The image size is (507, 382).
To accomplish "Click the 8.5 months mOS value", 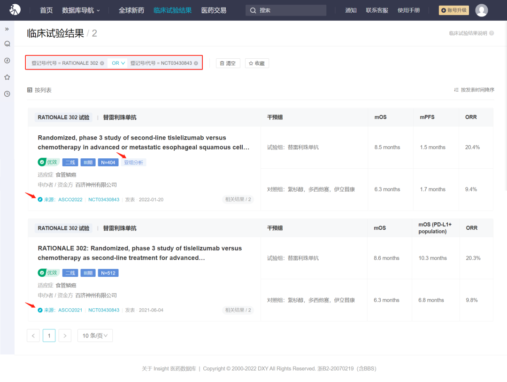I will pos(387,147).
